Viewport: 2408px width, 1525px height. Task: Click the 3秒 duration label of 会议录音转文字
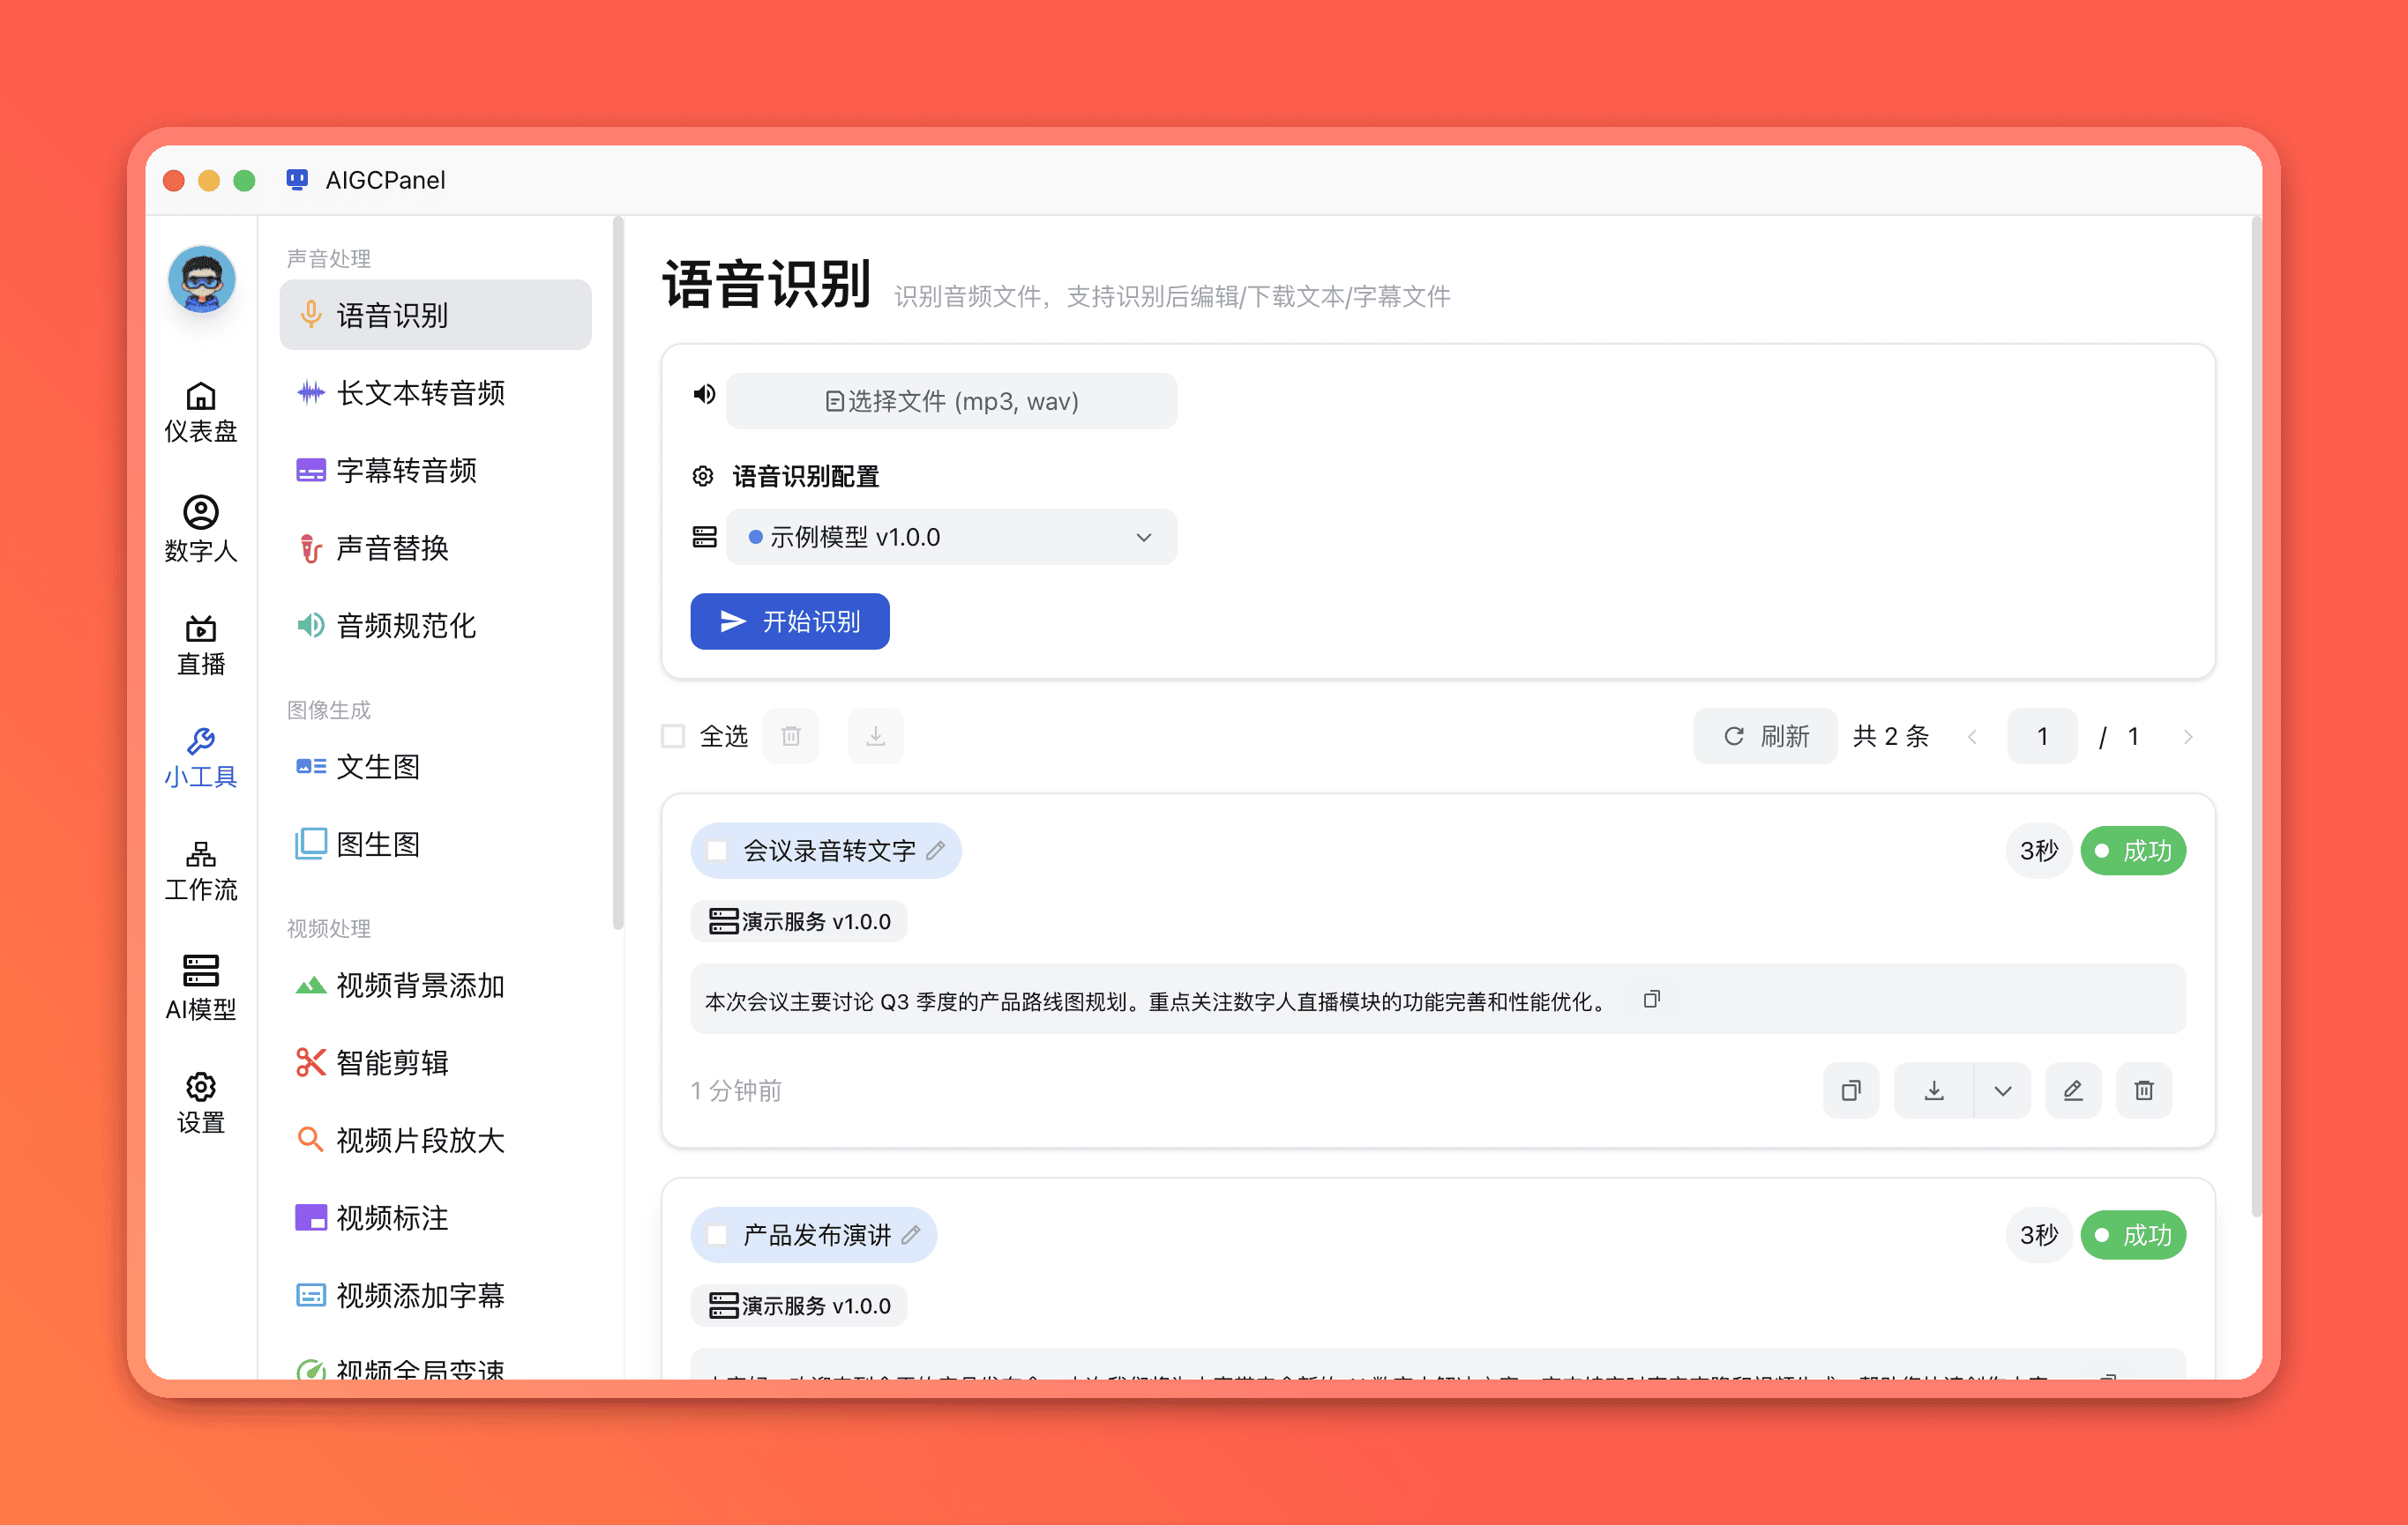(2039, 851)
